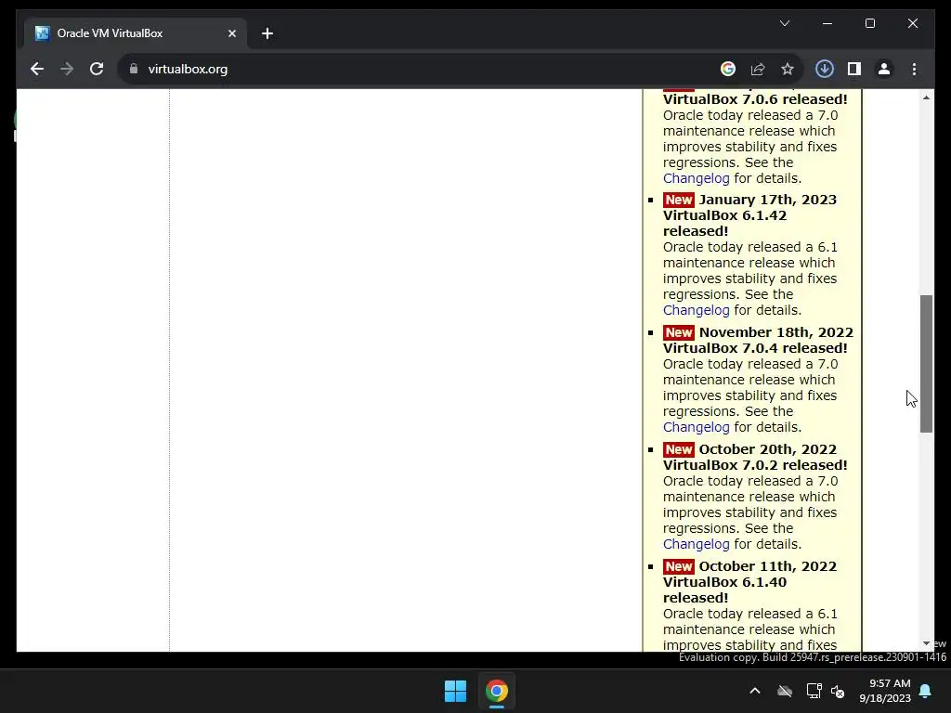Click the page scrollbar thumb
951x713 pixels.
click(x=926, y=364)
